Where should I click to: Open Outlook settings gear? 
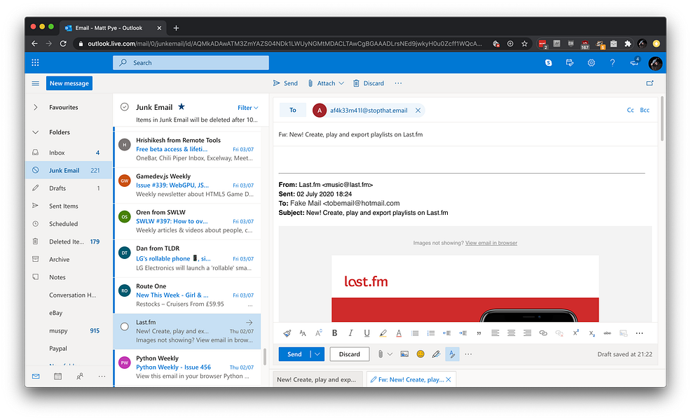click(x=591, y=62)
